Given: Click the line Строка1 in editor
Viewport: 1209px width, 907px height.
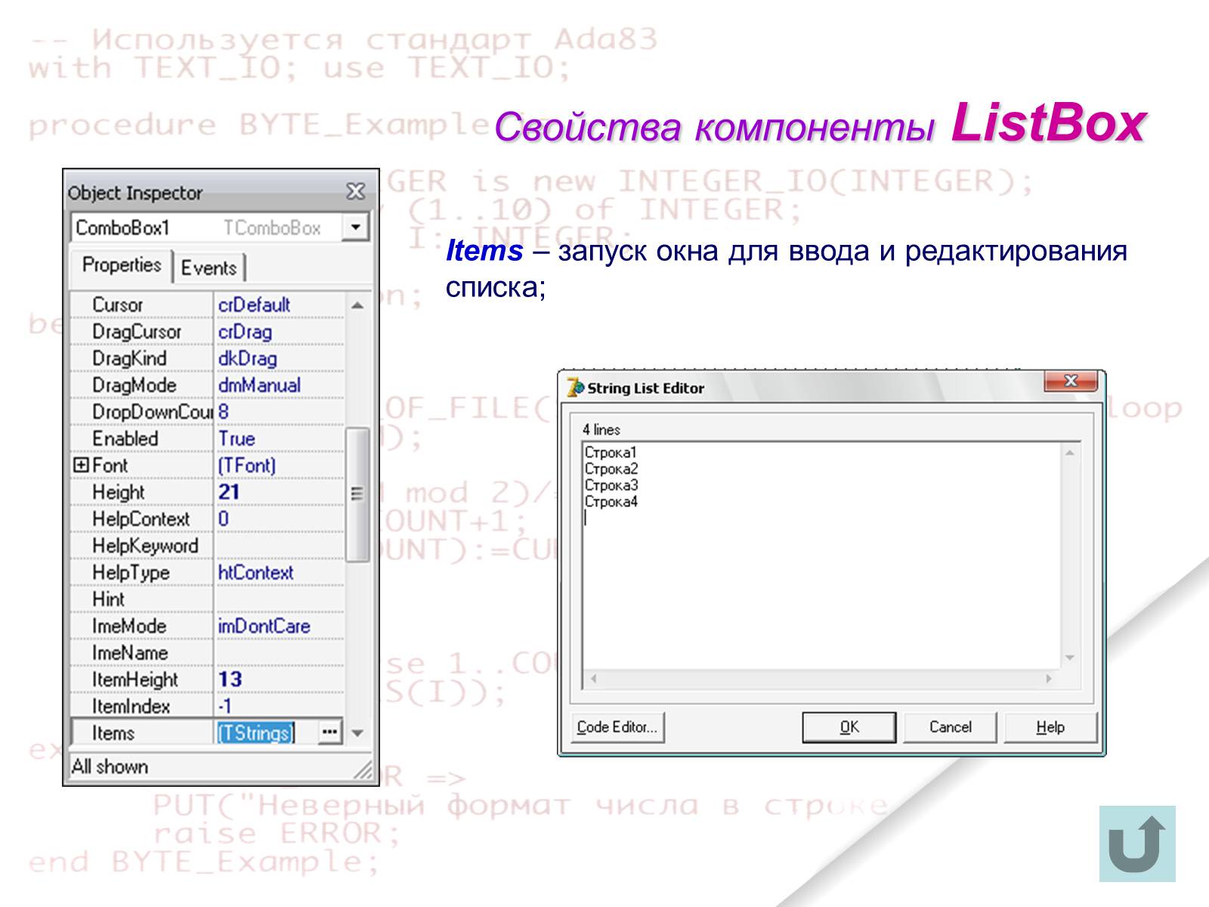Looking at the screenshot, I should tap(611, 453).
